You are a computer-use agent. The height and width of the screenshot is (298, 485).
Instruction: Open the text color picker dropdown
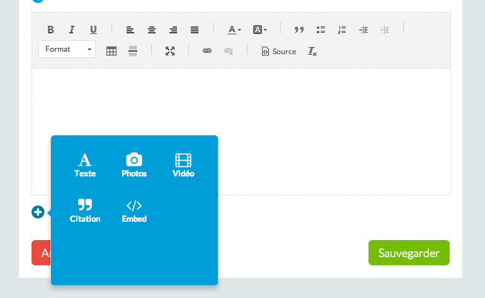[x=234, y=30]
